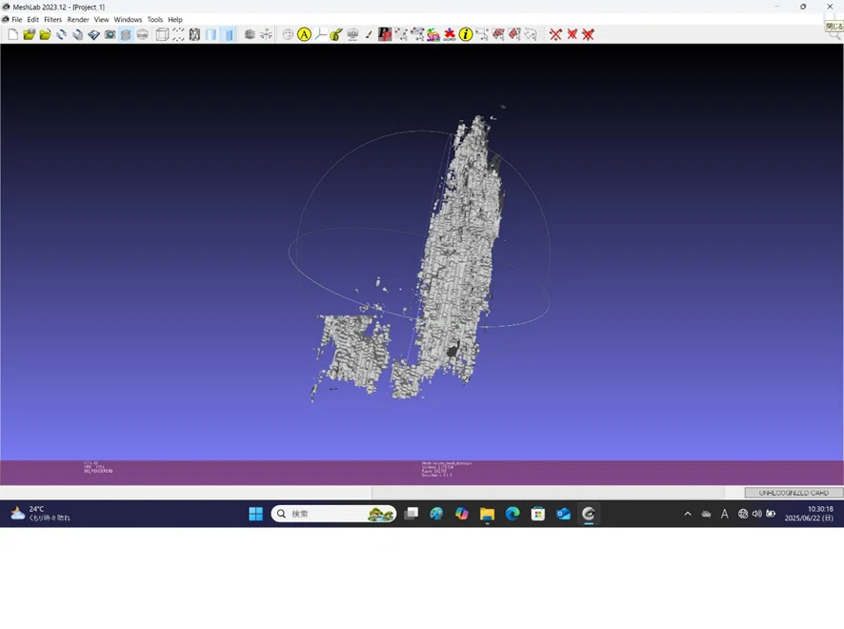
Task: Delete selected vertices
Action: 555,34
